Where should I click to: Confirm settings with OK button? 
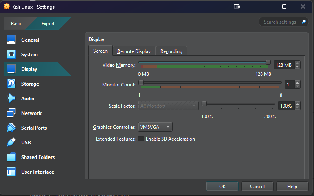[x=222, y=186]
